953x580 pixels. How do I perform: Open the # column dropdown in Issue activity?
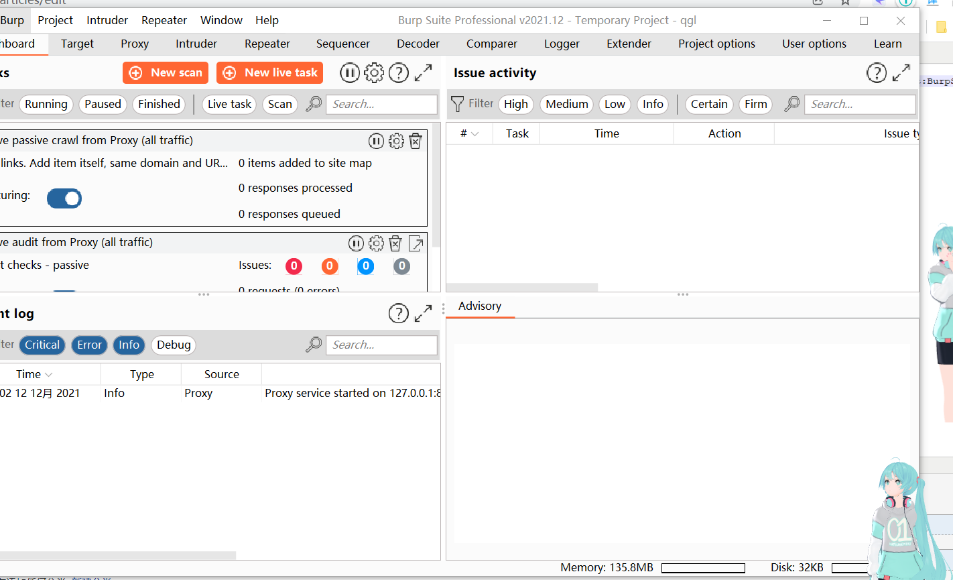469,133
